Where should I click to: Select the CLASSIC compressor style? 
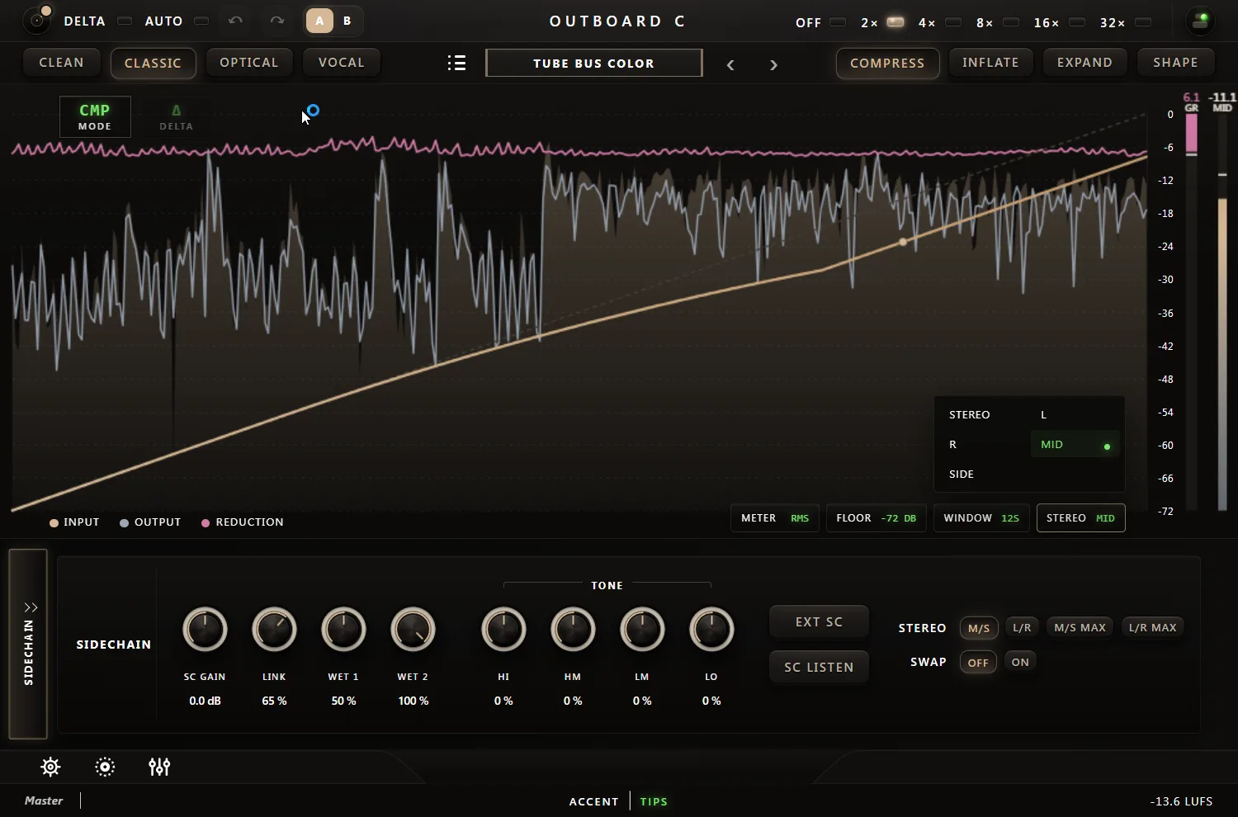coord(153,64)
